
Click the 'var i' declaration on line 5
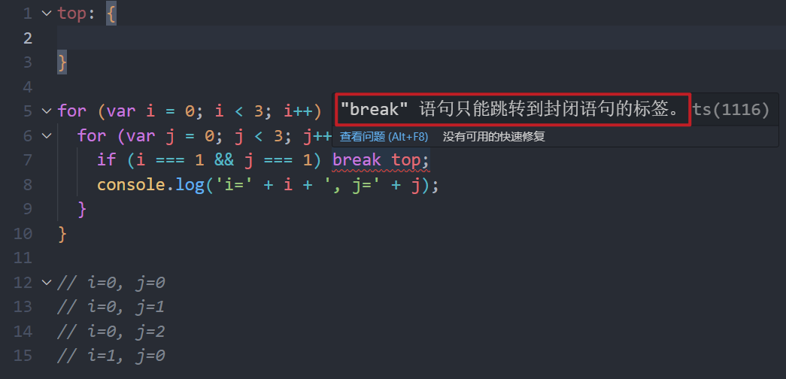point(132,111)
